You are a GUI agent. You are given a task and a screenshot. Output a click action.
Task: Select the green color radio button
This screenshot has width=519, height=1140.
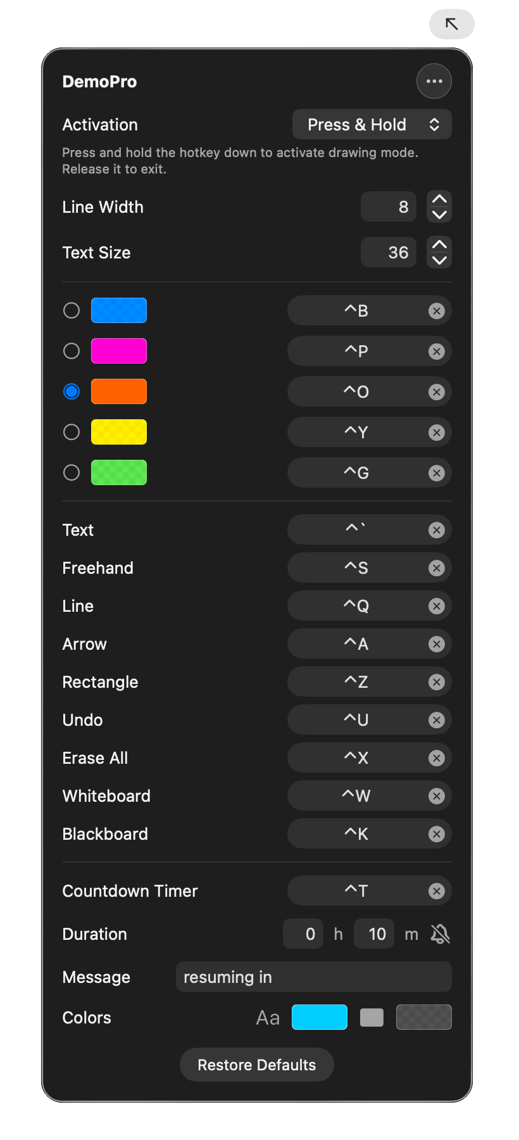[x=72, y=472]
